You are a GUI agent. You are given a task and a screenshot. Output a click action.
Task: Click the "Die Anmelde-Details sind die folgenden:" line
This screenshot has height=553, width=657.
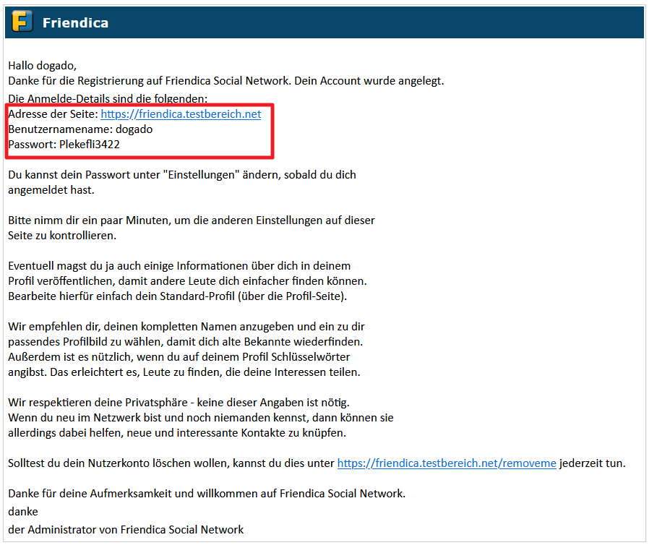(108, 98)
